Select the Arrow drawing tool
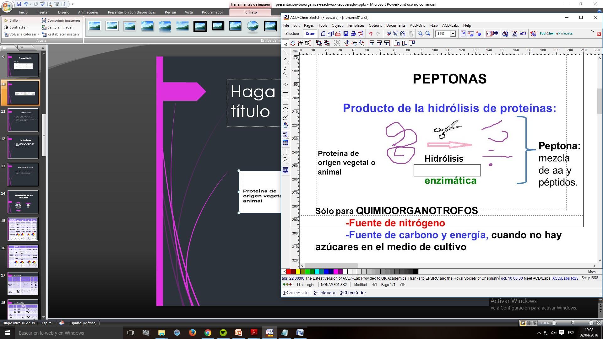This screenshot has width=603, height=339. (285, 84)
